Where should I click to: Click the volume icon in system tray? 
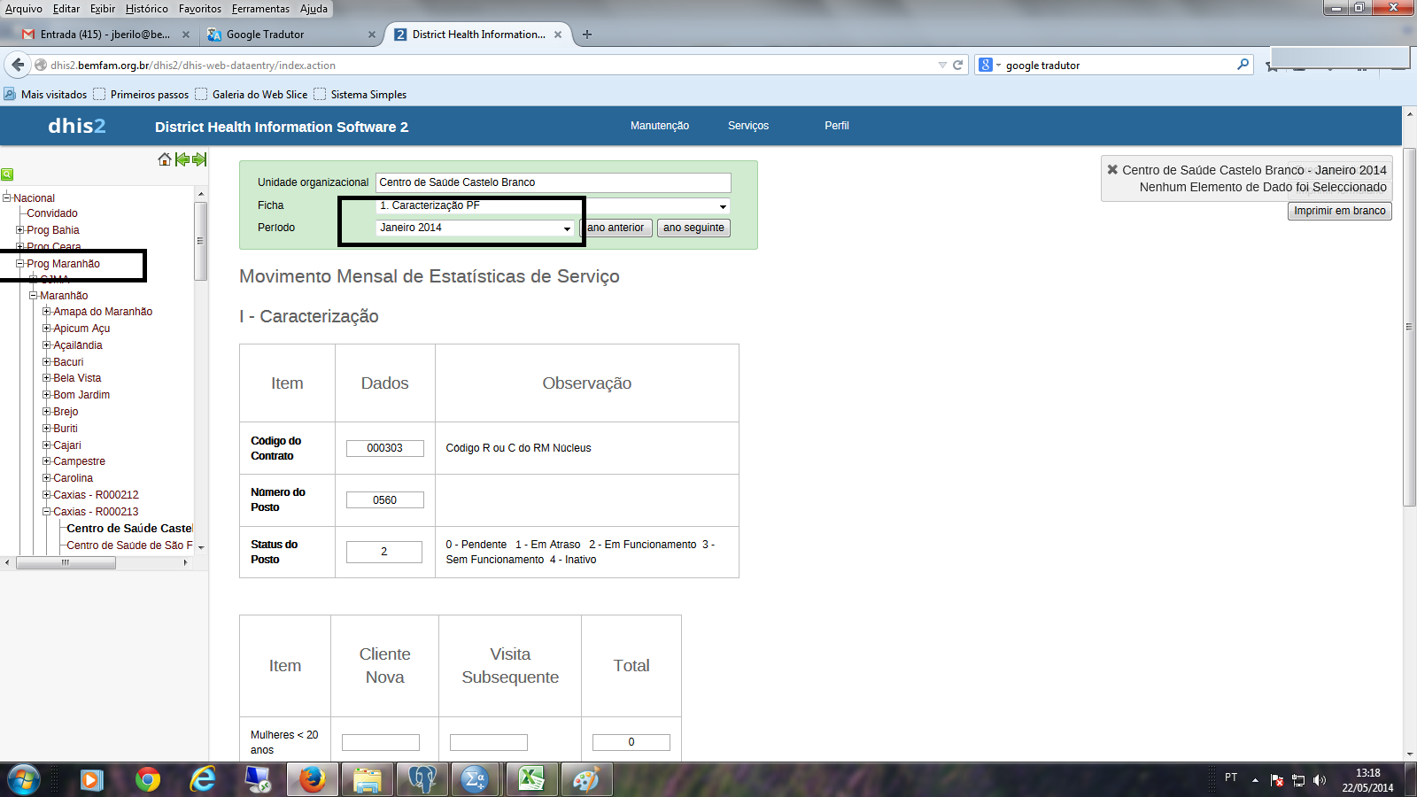click(x=1320, y=780)
